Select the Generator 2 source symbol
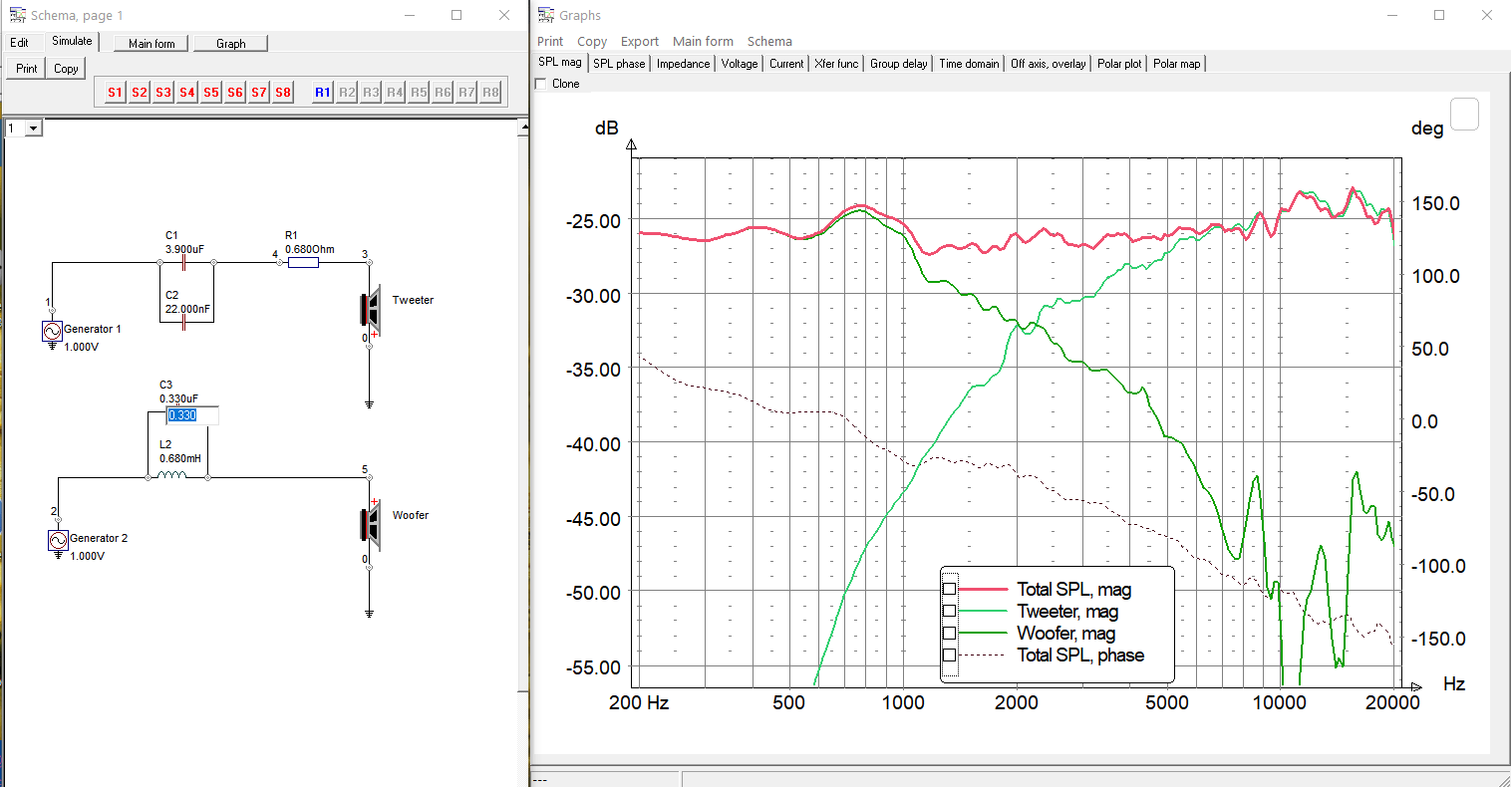Screen dimensions: 1511x787 [58, 541]
